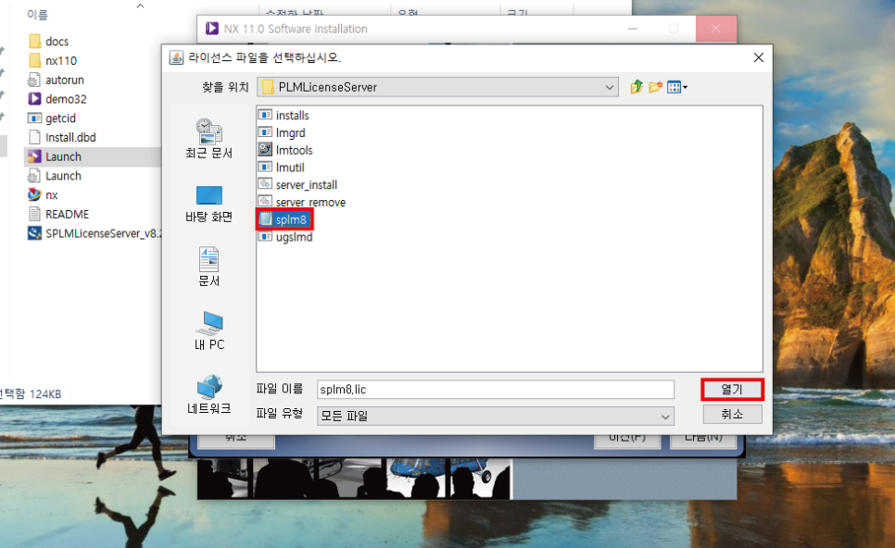Click splm8 file icon
Viewport: 895px width, 548px height.
tap(265, 219)
